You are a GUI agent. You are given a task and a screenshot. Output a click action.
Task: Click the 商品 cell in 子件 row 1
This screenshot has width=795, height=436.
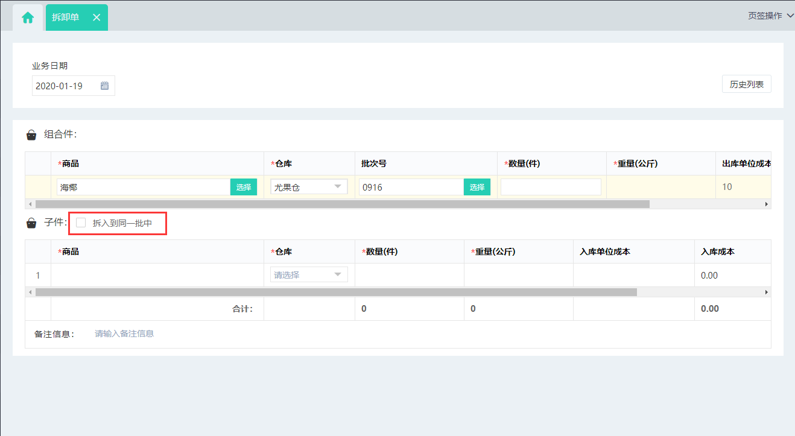point(157,275)
